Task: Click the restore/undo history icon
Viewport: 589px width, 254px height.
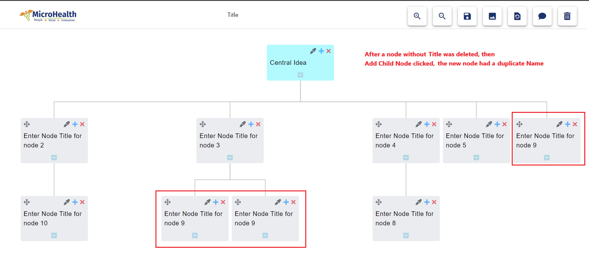Action: 517,16
